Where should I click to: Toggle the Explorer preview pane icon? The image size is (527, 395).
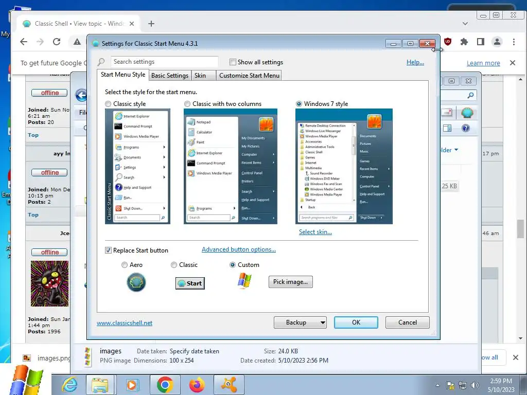coord(447,128)
